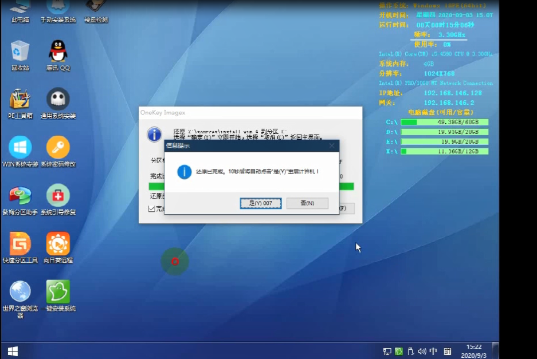Open PE工具箱 toolbox icon
The height and width of the screenshot is (359, 537).
(20, 104)
